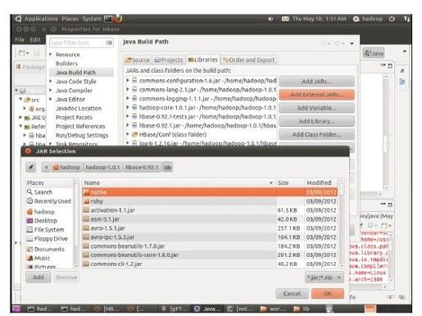Click the back arrow in path bar
Viewport: 422px width, 316px height.
click(x=46, y=167)
